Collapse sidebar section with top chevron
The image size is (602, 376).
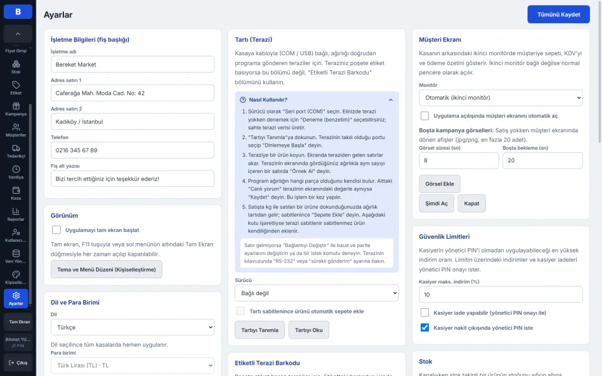(x=18, y=34)
